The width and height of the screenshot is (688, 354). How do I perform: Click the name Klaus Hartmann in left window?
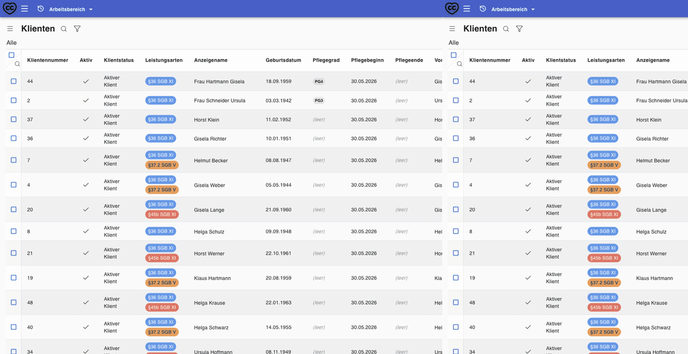coord(212,278)
